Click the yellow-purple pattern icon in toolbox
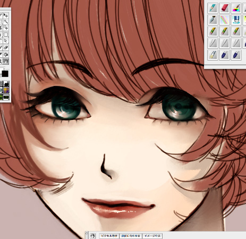The image size is (246, 239). point(6,90)
